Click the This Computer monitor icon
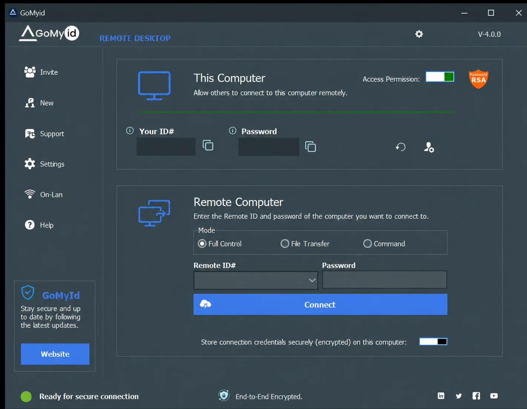 point(154,85)
